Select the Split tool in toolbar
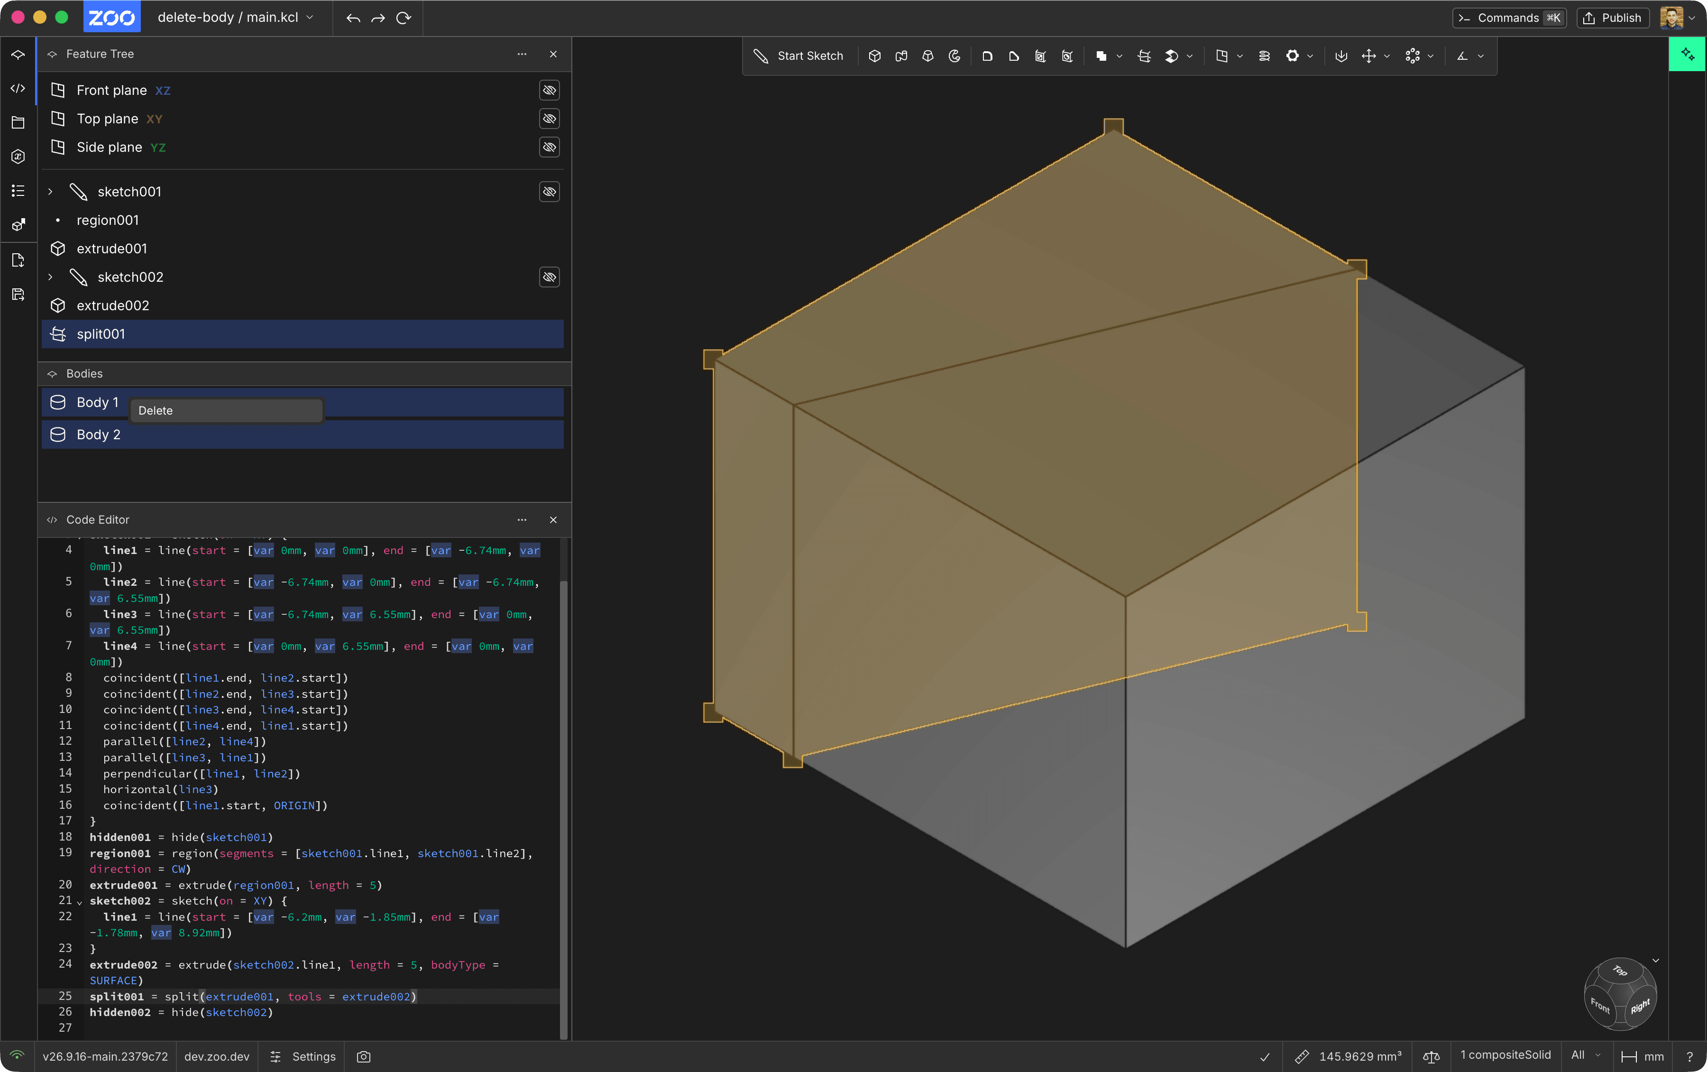 (1144, 56)
